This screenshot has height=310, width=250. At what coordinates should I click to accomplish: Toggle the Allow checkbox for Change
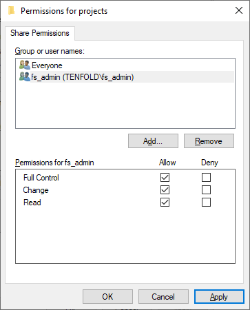[x=165, y=190]
